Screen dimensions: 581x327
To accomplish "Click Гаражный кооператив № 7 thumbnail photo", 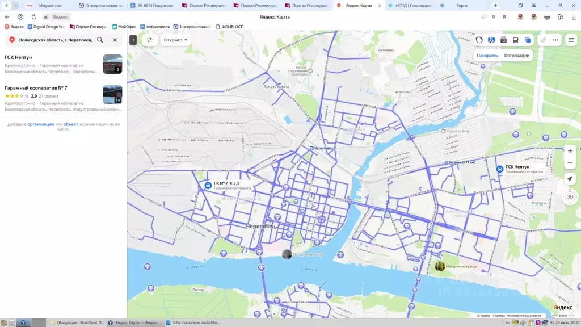I will point(113,95).
